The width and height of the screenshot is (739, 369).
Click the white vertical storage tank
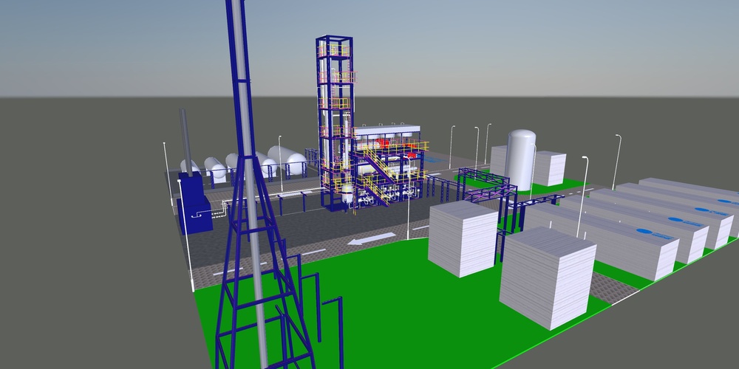click(521, 157)
